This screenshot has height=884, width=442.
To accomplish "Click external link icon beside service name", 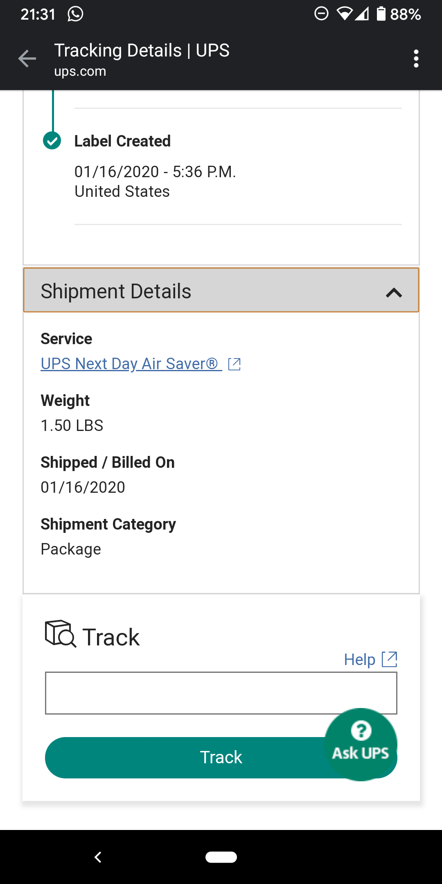I will tap(235, 364).
